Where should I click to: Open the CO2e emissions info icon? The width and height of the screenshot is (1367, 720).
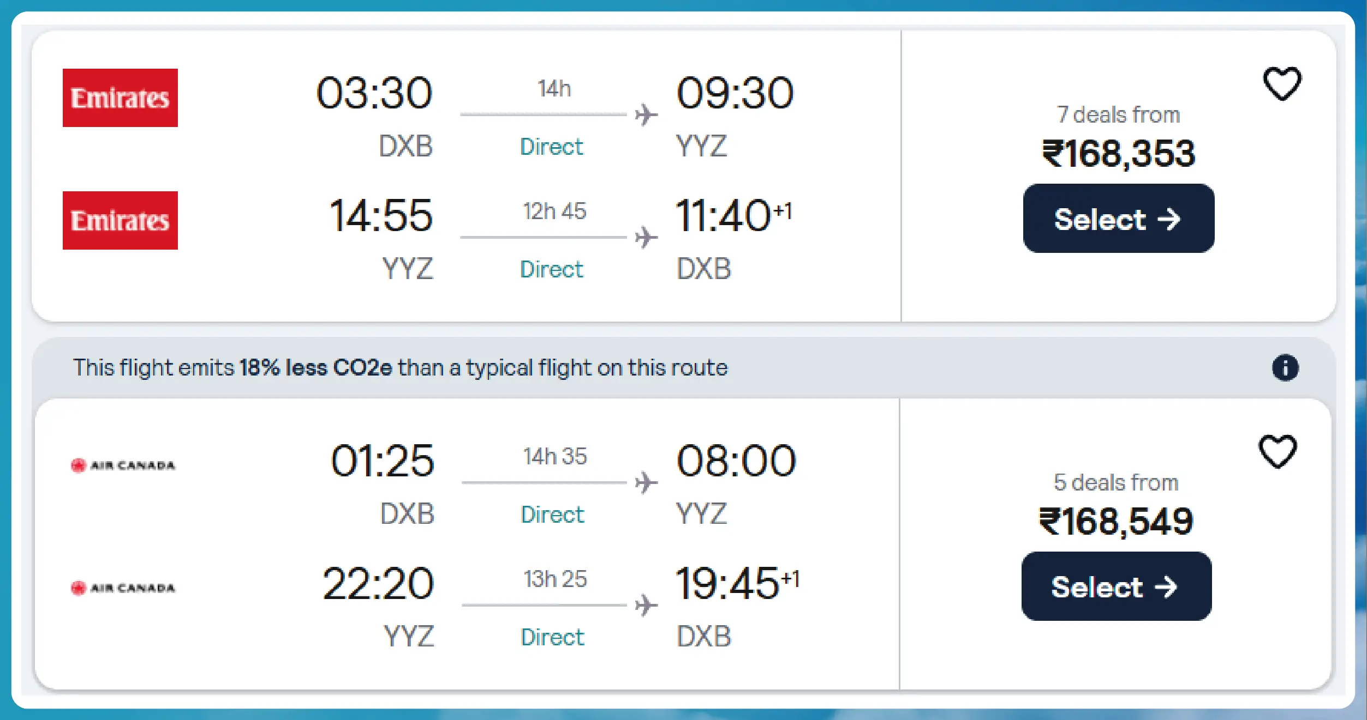tap(1285, 367)
